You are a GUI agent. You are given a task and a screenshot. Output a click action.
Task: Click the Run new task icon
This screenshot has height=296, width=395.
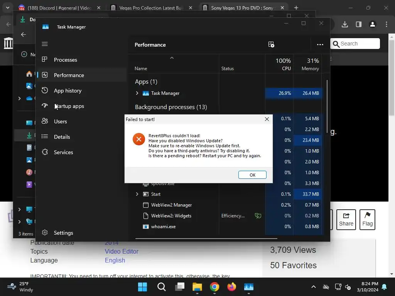click(x=271, y=45)
